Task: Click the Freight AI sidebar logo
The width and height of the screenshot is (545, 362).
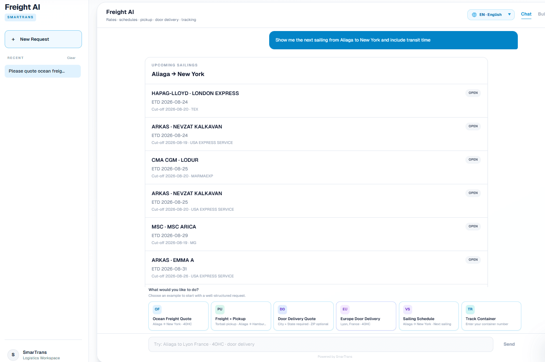Action: pyautogui.click(x=23, y=7)
